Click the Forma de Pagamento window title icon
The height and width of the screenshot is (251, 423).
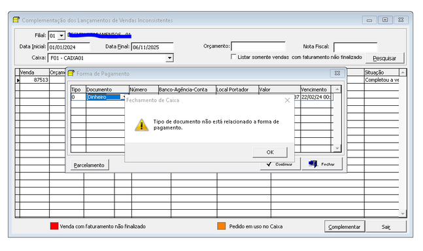[x=71, y=73]
